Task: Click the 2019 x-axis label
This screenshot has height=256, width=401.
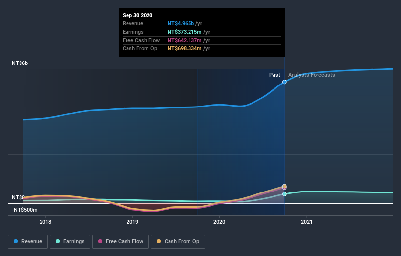Action: point(132,222)
